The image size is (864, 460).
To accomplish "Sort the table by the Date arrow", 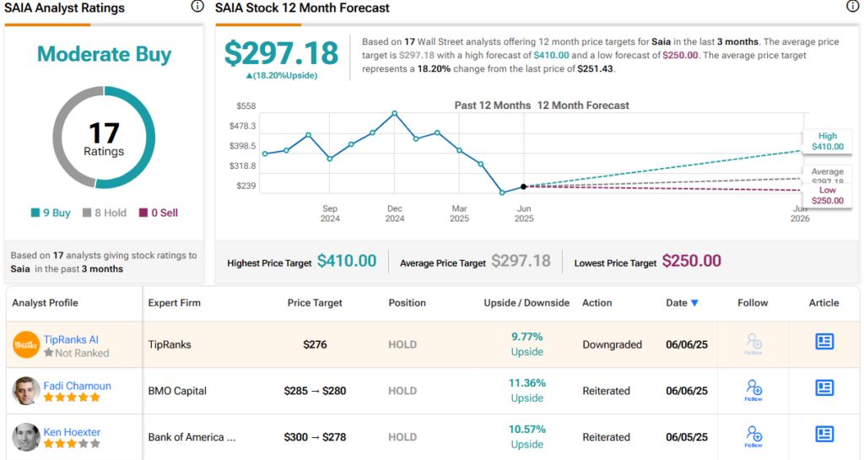I will point(694,303).
